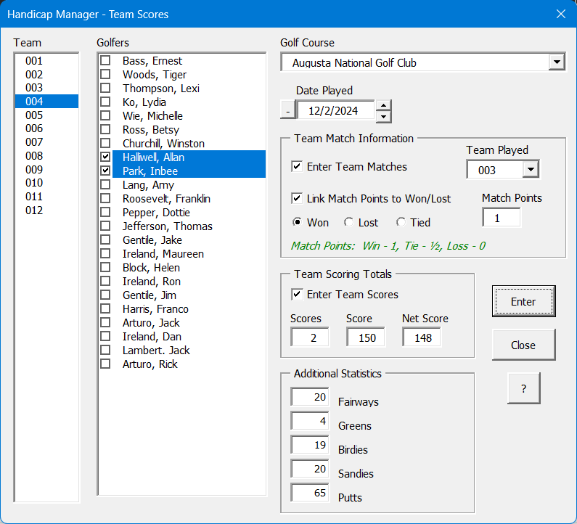The image size is (577, 524).
Task: Open the Team Played dropdown arrow
Action: tap(531, 169)
